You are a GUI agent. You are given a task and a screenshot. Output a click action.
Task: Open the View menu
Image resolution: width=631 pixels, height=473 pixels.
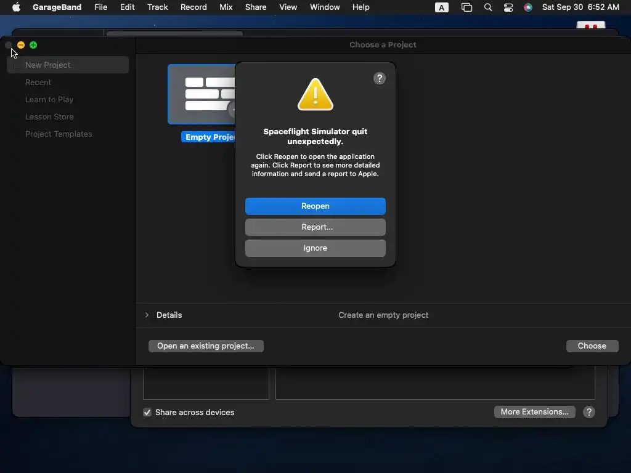[x=288, y=7]
